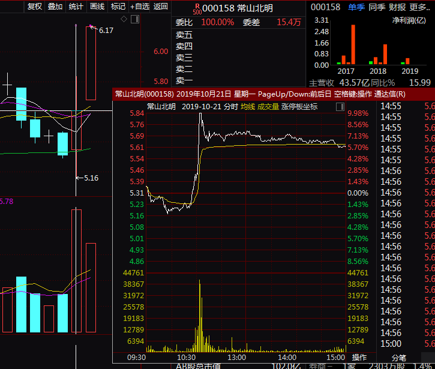Click the tall red candlestick near 6.17
The image size is (435, 369).
[91, 63]
